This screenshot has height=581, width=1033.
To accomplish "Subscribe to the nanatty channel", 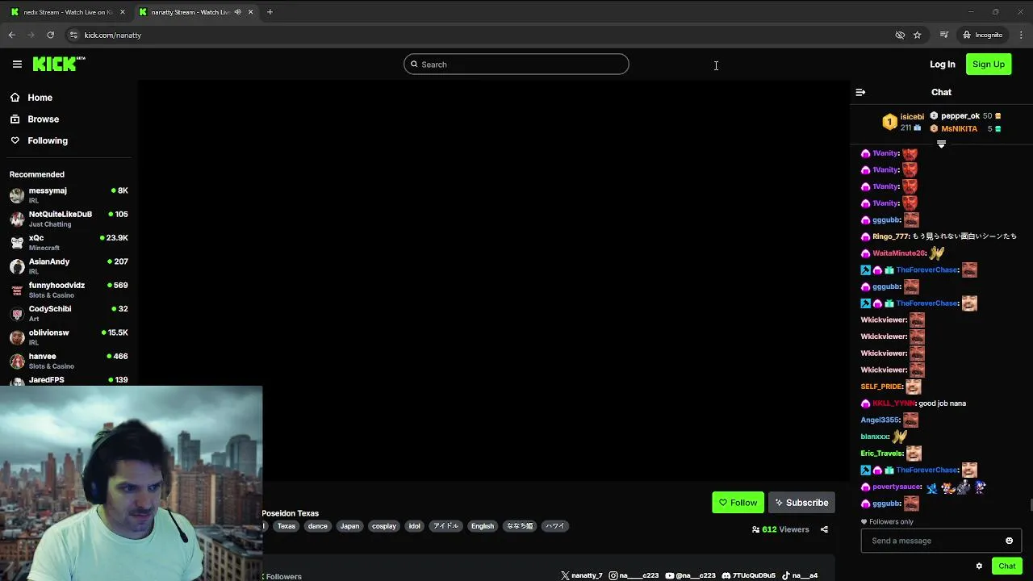I will pyautogui.click(x=801, y=503).
